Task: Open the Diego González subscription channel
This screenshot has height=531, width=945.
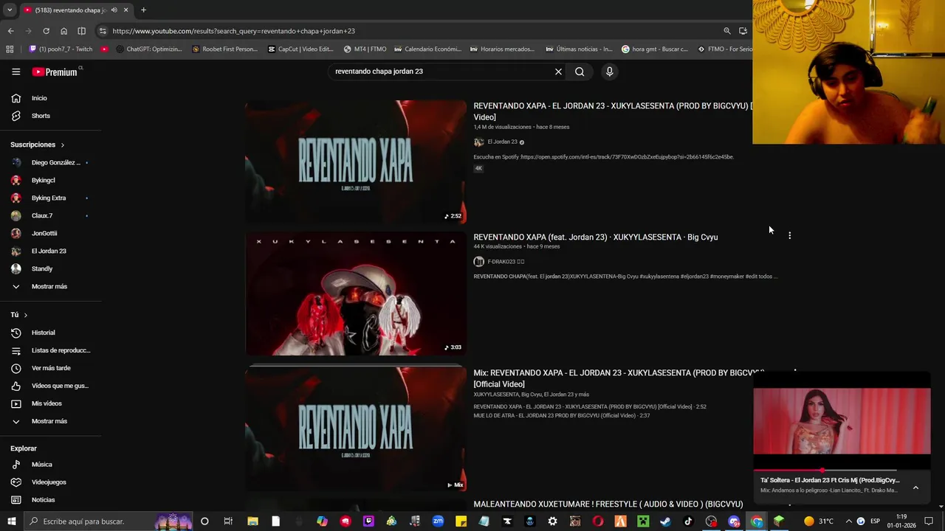Action: 50,162
